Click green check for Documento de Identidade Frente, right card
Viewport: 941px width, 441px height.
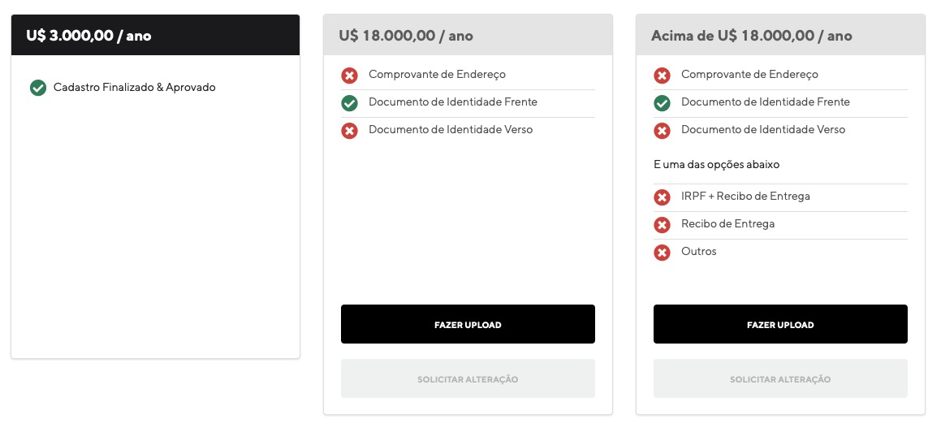coord(662,102)
